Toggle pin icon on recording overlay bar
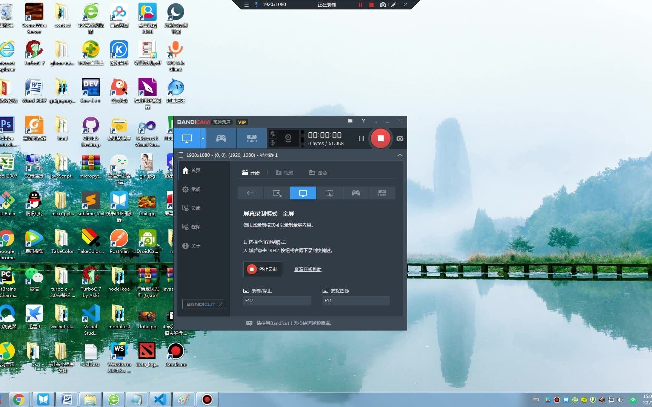Screen dimensions: 652x407 click(x=257, y=5)
